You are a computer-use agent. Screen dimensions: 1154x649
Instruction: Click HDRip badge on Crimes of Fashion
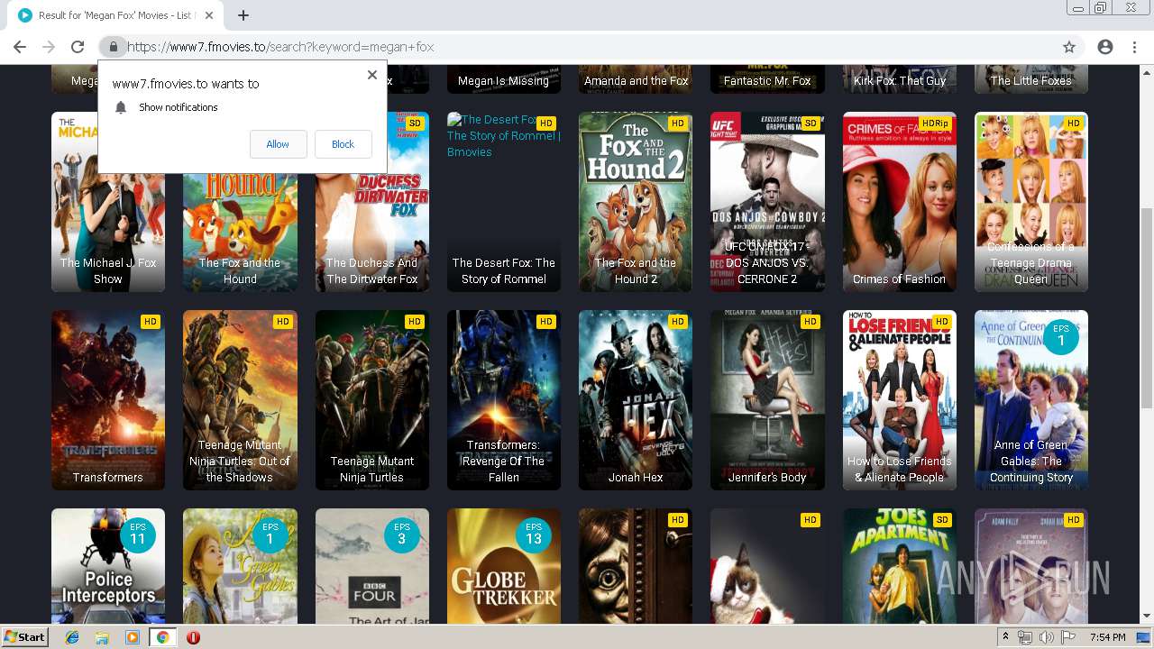[x=935, y=123]
